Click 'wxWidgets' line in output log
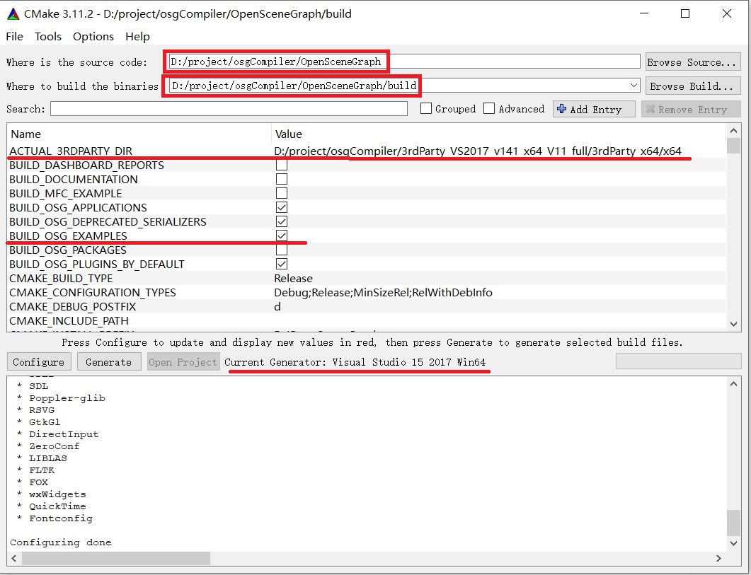This screenshot has width=751, height=575. point(57,494)
